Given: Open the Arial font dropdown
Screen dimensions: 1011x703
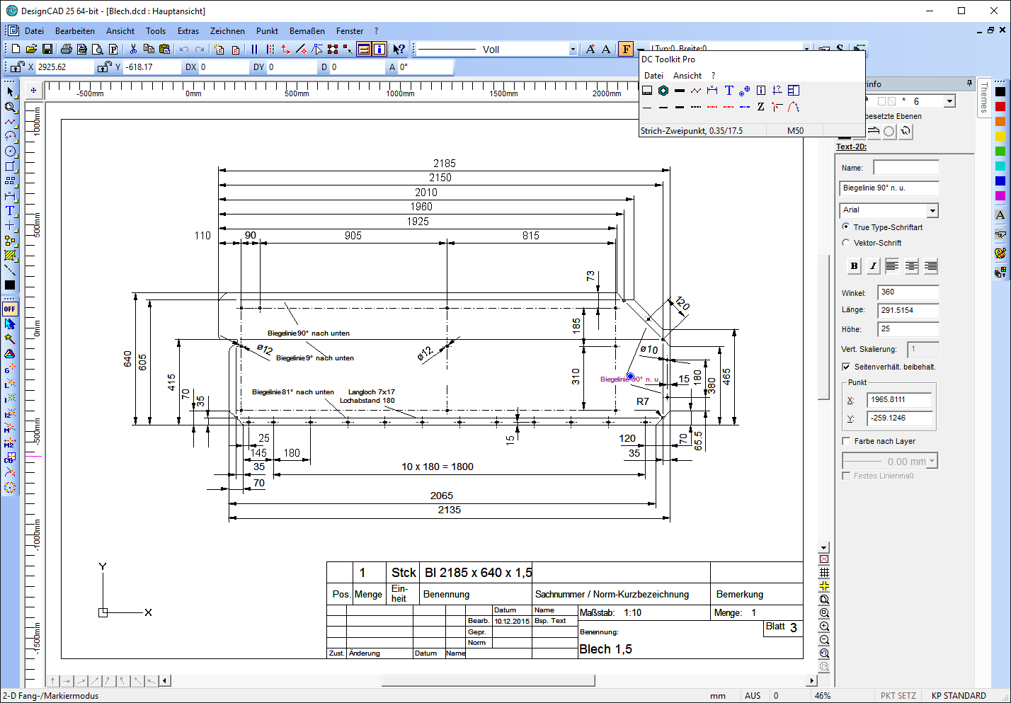Looking at the screenshot, I should click(932, 211).
